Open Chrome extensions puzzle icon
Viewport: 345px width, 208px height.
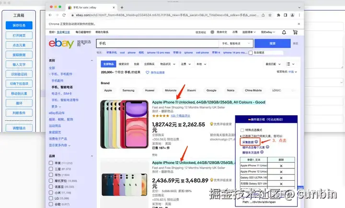pos(278,15)
